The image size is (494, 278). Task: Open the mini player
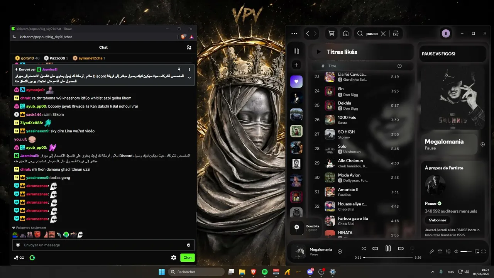[477, 251]
